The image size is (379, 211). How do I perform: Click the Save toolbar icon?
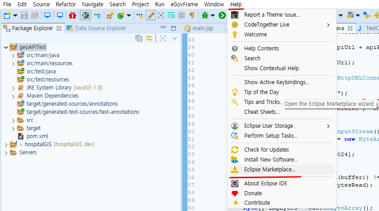(24, 15)
